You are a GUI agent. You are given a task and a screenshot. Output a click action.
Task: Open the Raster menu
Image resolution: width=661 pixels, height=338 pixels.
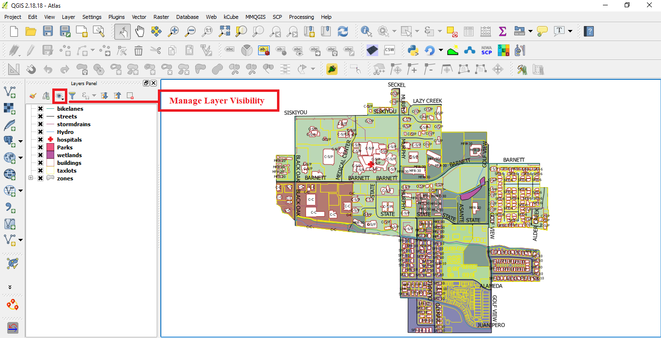[x=161, y=17]
